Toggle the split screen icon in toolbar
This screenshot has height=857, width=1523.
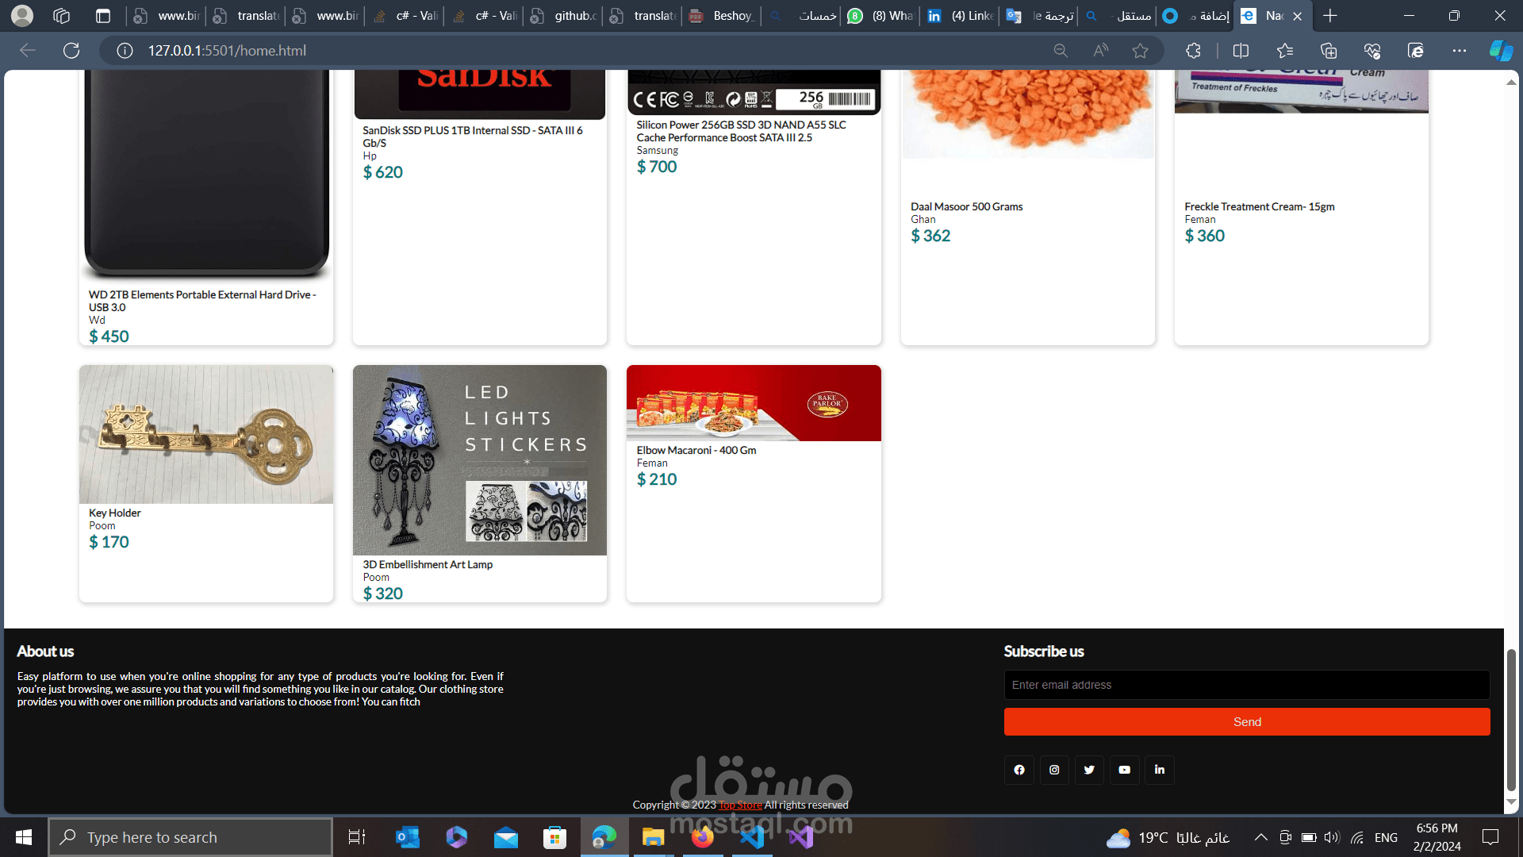1241,51
